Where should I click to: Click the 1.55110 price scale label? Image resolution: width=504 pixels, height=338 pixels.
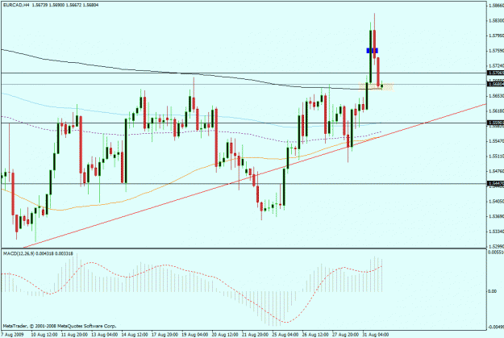click(496, 156)
